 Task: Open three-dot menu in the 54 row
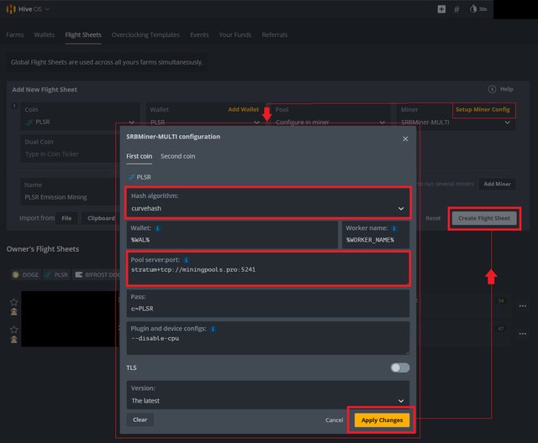[523, 305]
